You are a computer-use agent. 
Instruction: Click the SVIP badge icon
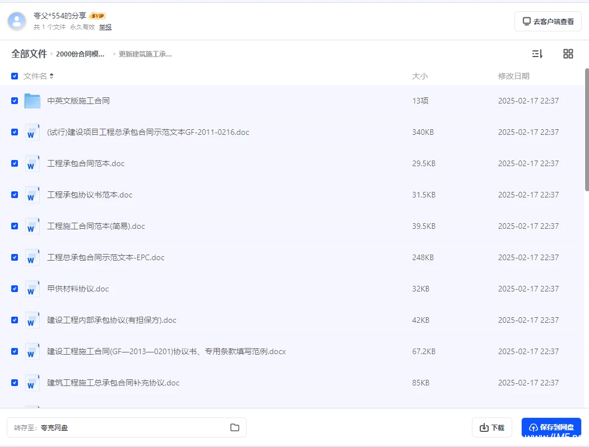click(x=98, y=16)
